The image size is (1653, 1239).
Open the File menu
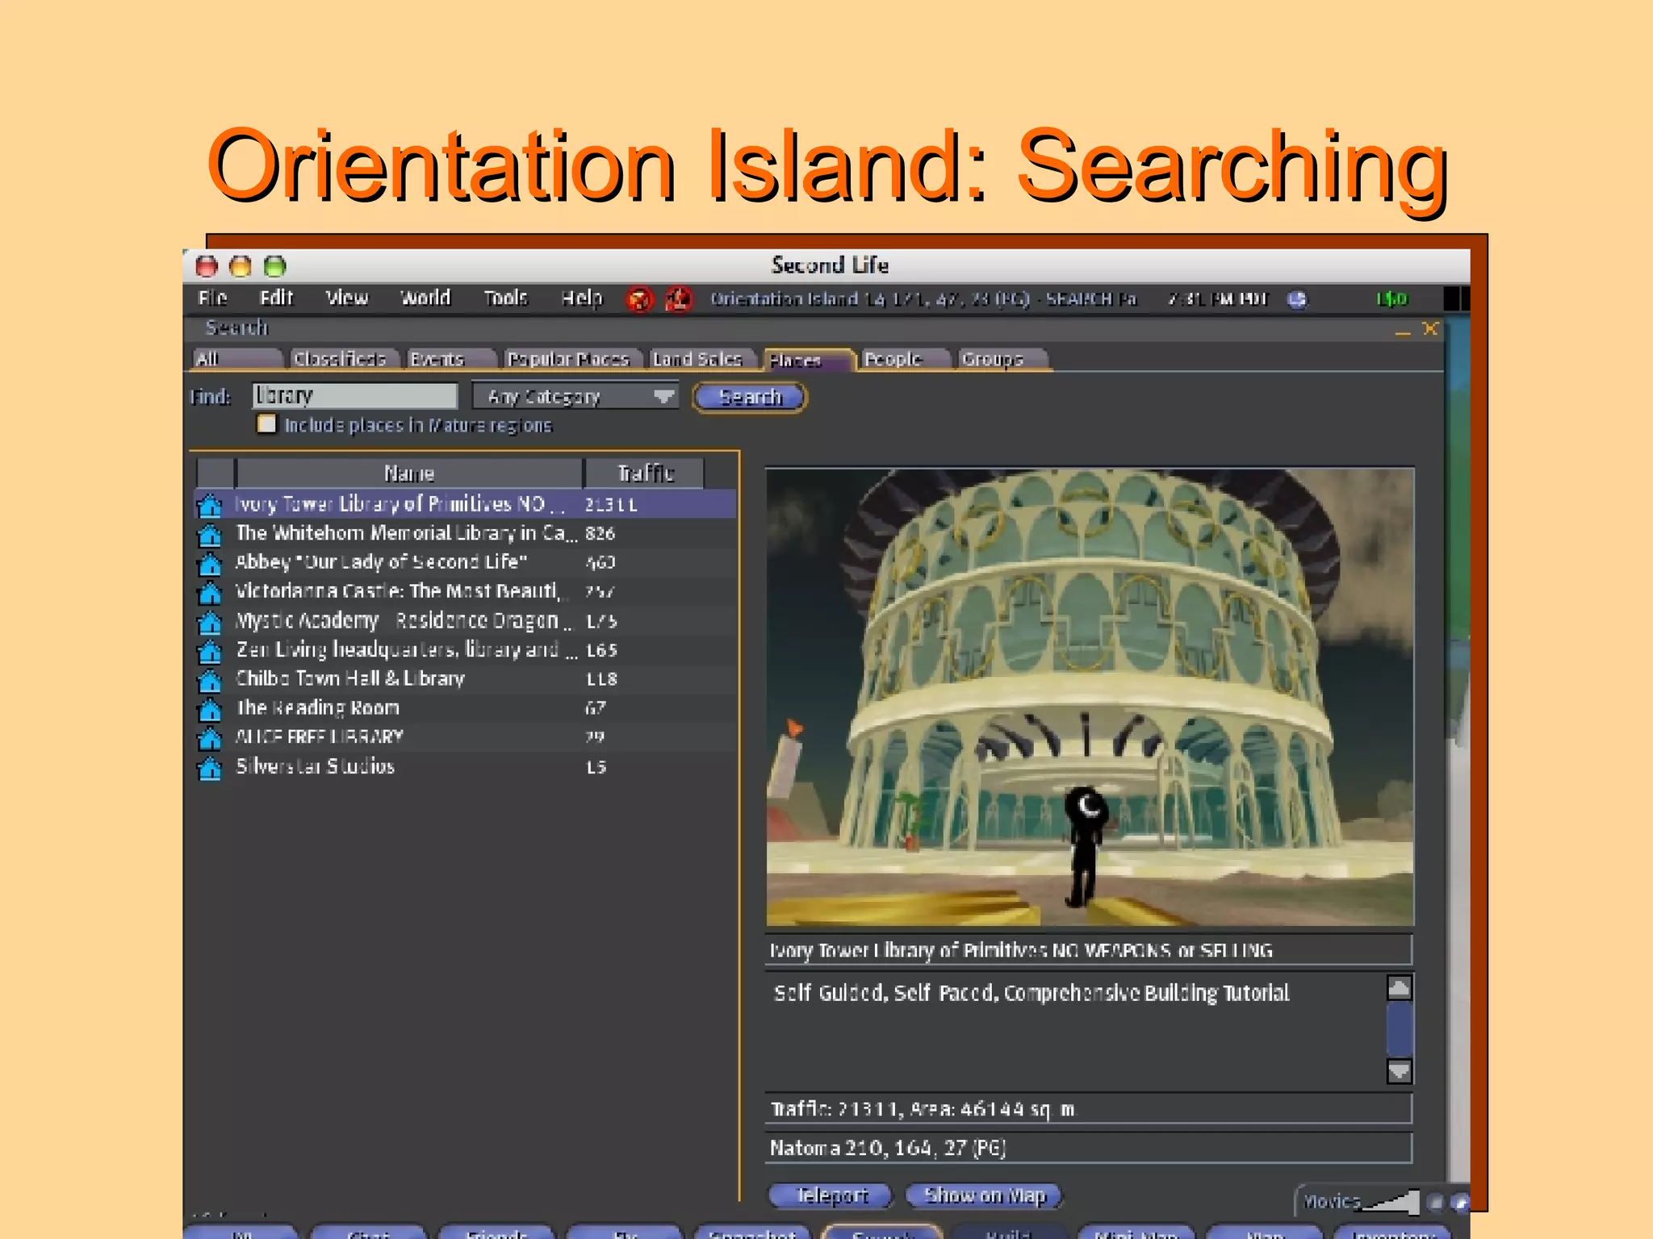[212, 298]
